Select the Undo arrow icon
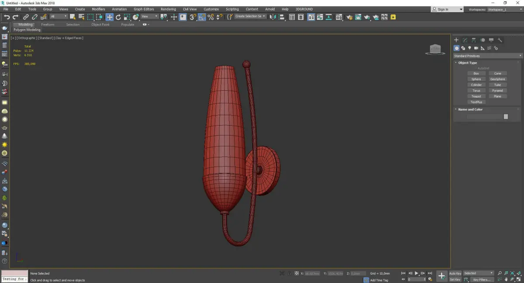The image size is (524, 283). (7, 17)
